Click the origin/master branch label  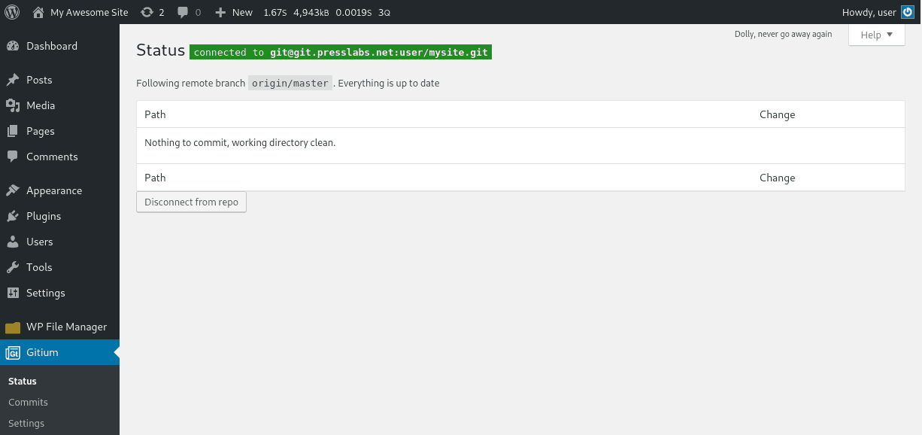point(290,84)
